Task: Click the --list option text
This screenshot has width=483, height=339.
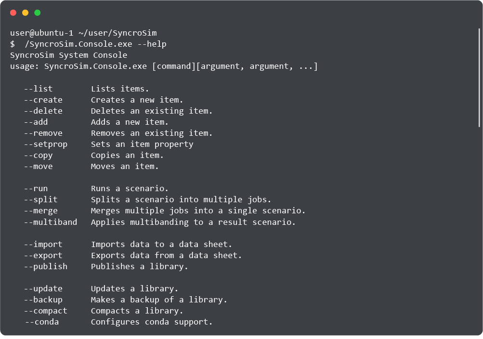Action: 38,89
